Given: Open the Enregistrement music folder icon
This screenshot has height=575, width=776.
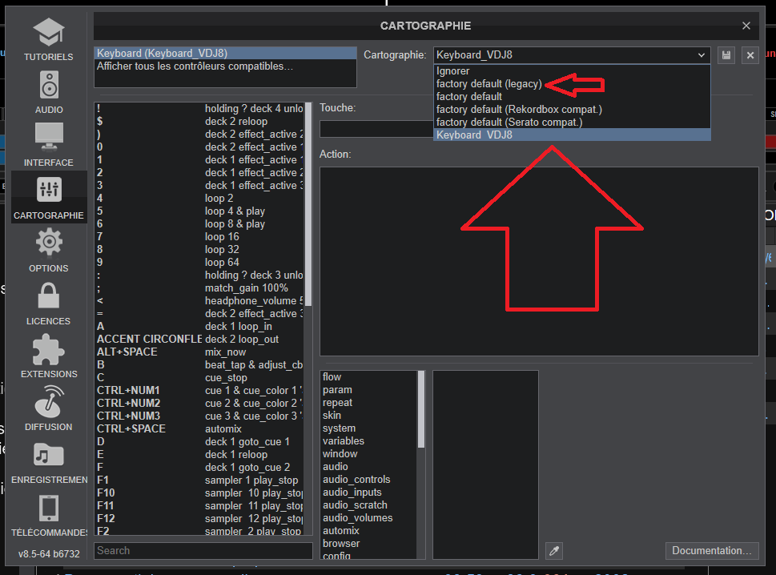Looking at the screenshot, I should click(x=49, y=454).
